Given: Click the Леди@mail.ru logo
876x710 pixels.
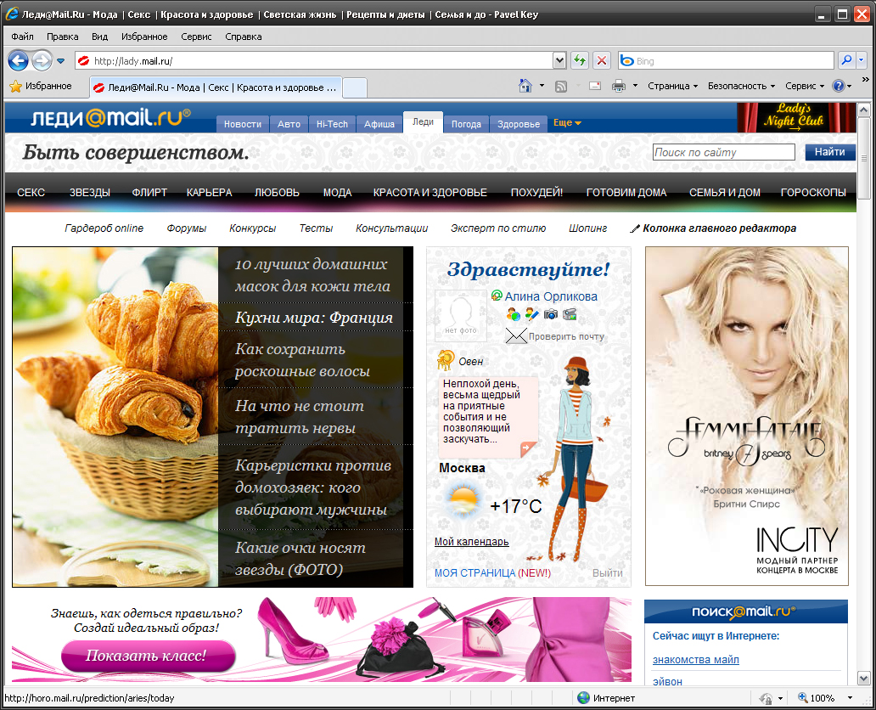Looking at the screenshot, I should (110, 117).
